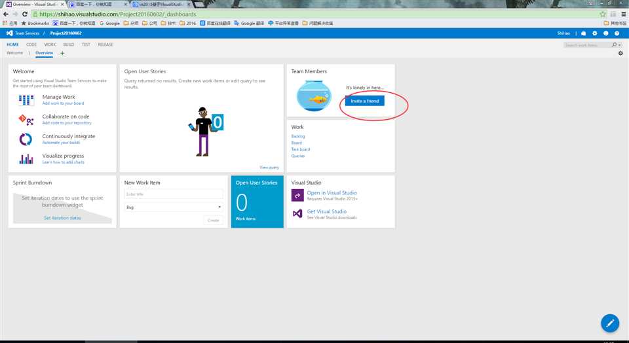The height and width of the screenshot is (343, 629).
Task: Open the marketplace shopping bag icon
Action: [584, 33]
